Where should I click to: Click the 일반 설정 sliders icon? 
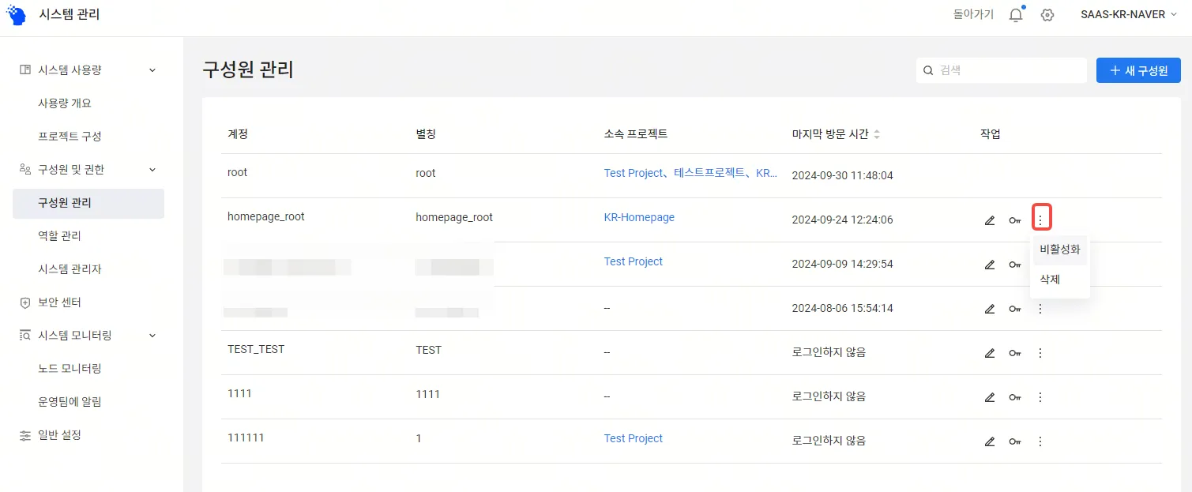tap(24, 435)
